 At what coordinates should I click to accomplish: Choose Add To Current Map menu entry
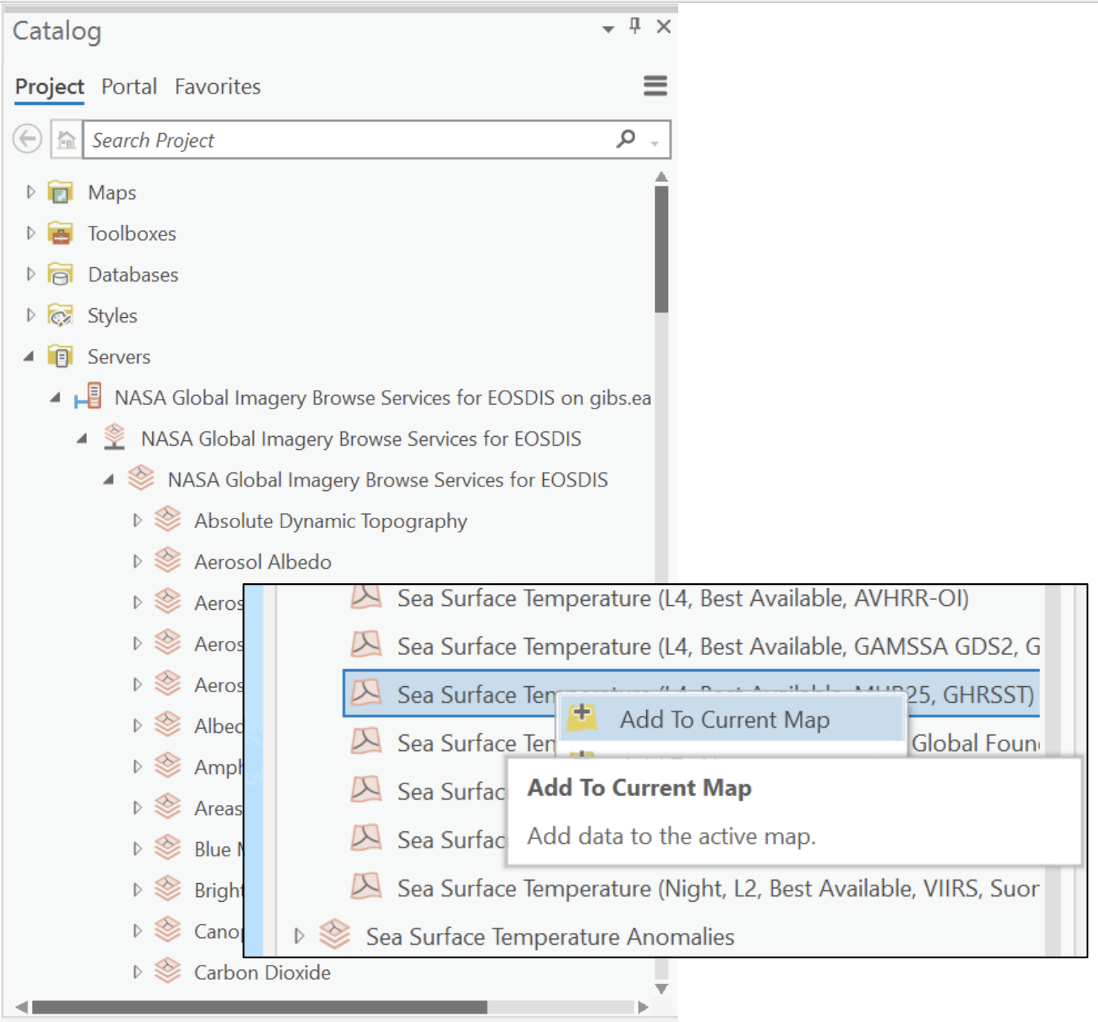click(x=731, y=719)
